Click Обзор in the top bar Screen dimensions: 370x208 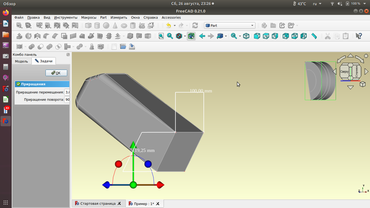pyautogui.click(x=10, y=4)
